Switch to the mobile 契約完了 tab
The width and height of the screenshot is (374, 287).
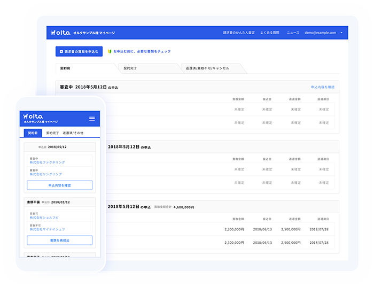point(52,133)
